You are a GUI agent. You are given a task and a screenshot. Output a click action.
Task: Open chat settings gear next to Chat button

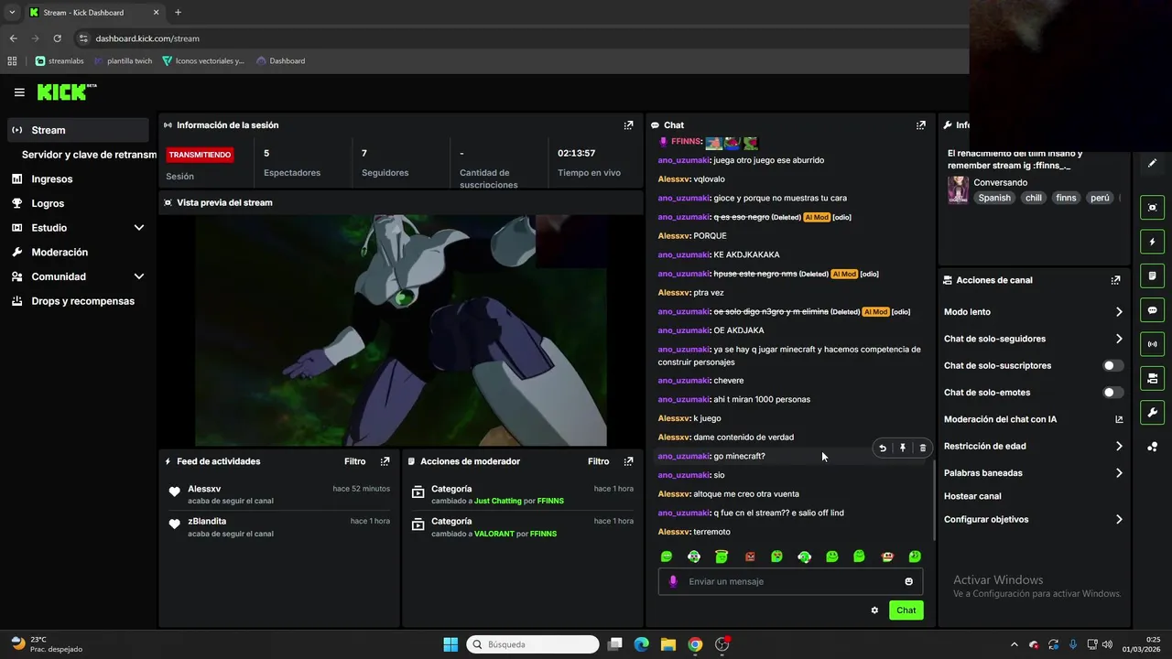pos(874,610)
